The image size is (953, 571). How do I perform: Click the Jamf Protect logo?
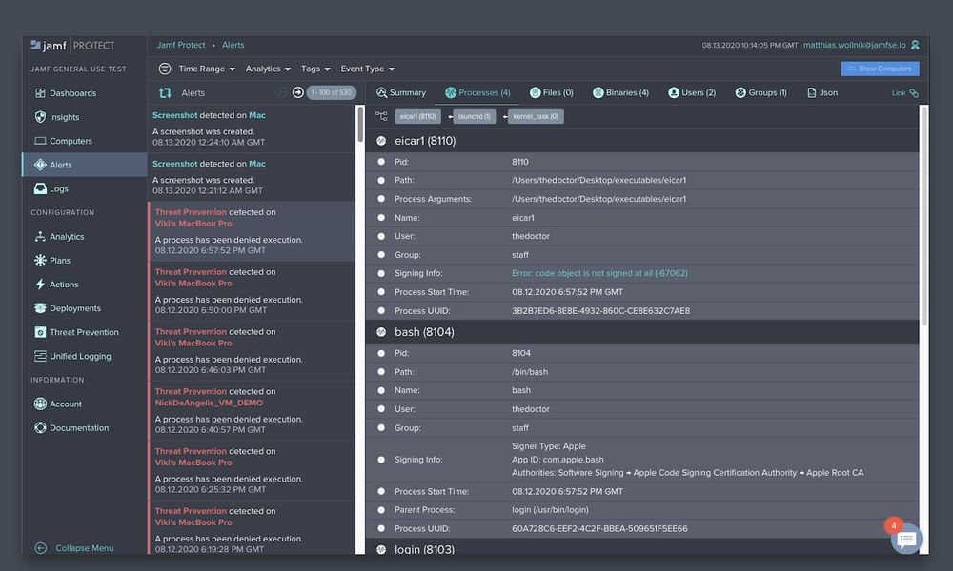pos(72,46)
